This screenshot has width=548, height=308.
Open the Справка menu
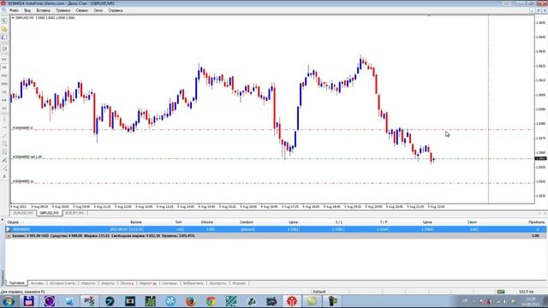click(x=116, y=10)
